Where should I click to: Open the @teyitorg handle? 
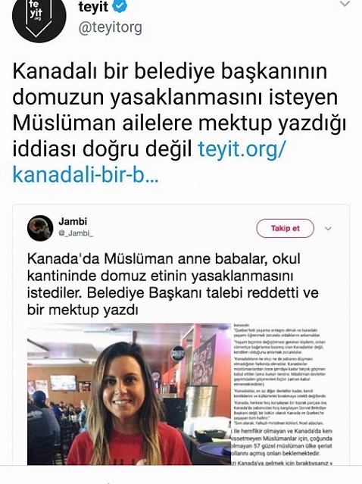110,27
